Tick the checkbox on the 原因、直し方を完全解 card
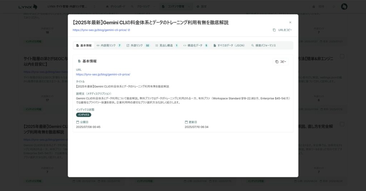 pos(342,124)
